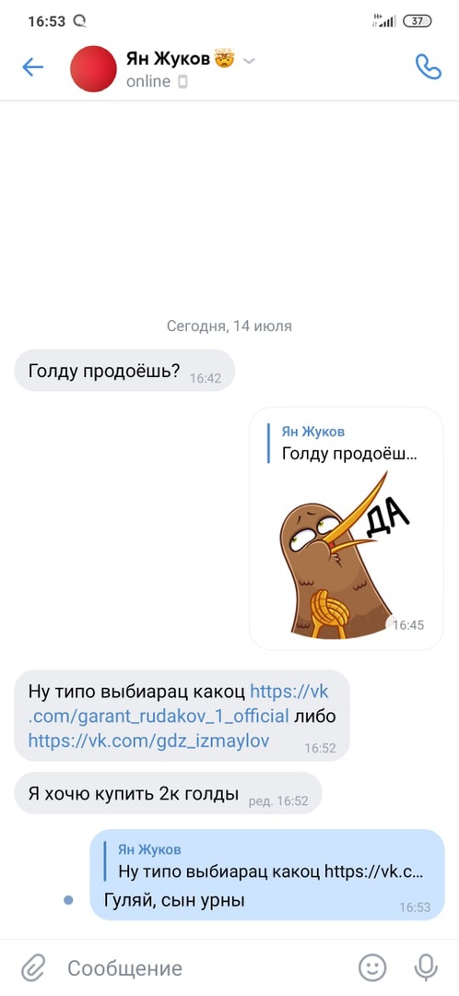The height and width of the screenshot is (996, 459).
Task: Tap the unread dot beside the last message
Action: 68,900
